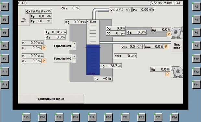Click the orange P button under upper fan Gд
The height and width of the screenshot is (122, 201).
coord(169,34)
